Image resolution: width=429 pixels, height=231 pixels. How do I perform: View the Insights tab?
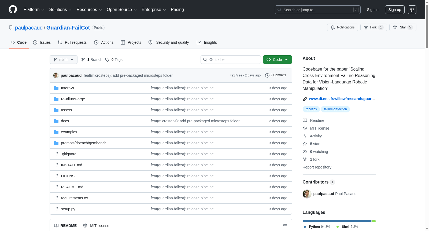[207, 42]
